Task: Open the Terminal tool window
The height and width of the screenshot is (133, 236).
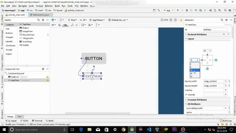Action: coord(37,121)
